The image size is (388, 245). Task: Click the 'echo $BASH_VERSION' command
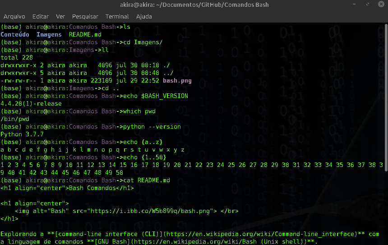click(156, 96)
